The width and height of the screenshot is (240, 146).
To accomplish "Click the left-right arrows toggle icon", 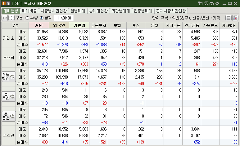I will tap(5, 18).
